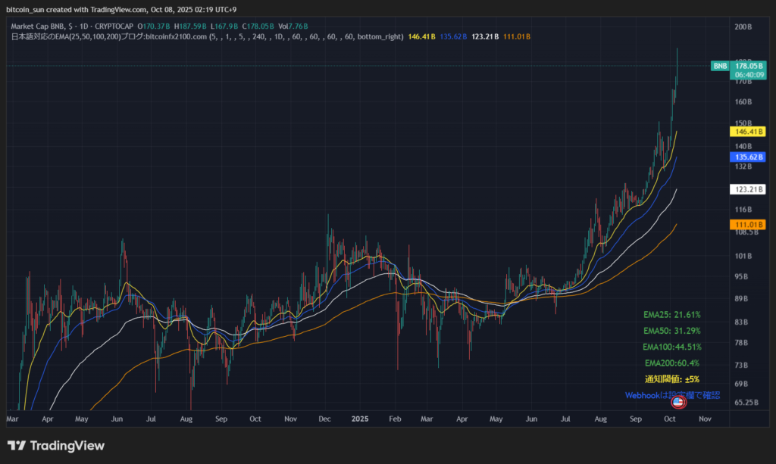This screenshot has width=776, height=464.
Task: Click the bar countdown timer 06:40:09
Action: pyautogui.click(x=748, y=75)
